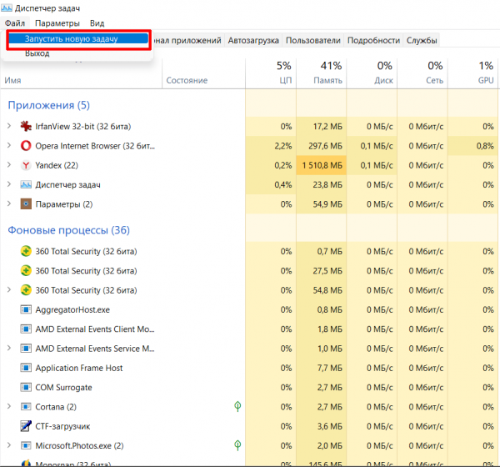This screenshot has width=500, height=467.
Task: Open the Параметры menu in the menu bar
Action: (x=57, y=23)
